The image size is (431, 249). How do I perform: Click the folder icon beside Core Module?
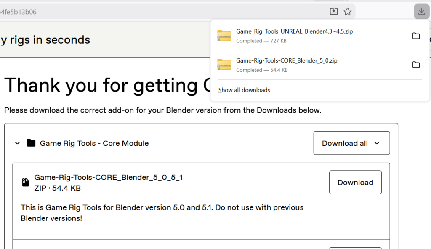tap(31, 143)
